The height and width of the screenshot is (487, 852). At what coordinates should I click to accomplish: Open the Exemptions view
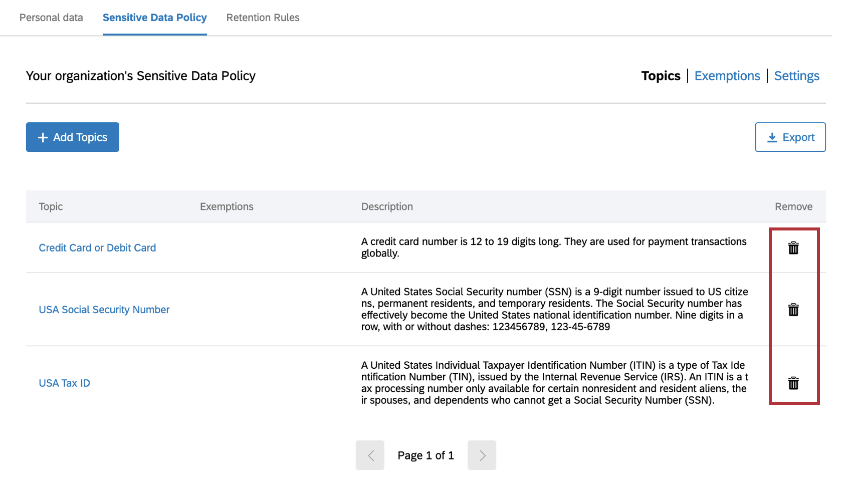(x=727, y=76)
